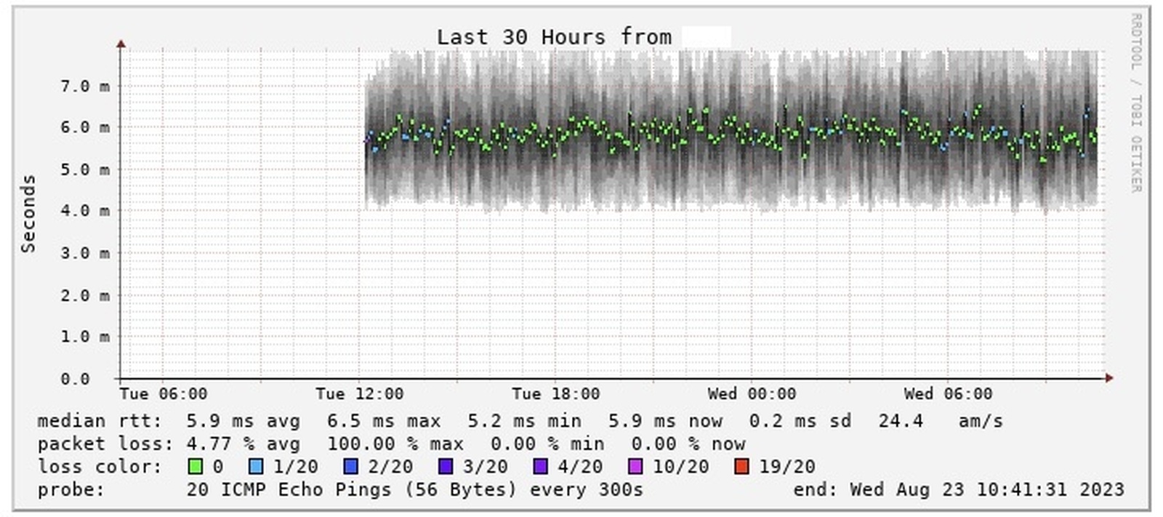Viewport: 1163px width, 517px height.
Task: Click the '5.9 ms now' rtt value
Action: click(x=665, y=421)
